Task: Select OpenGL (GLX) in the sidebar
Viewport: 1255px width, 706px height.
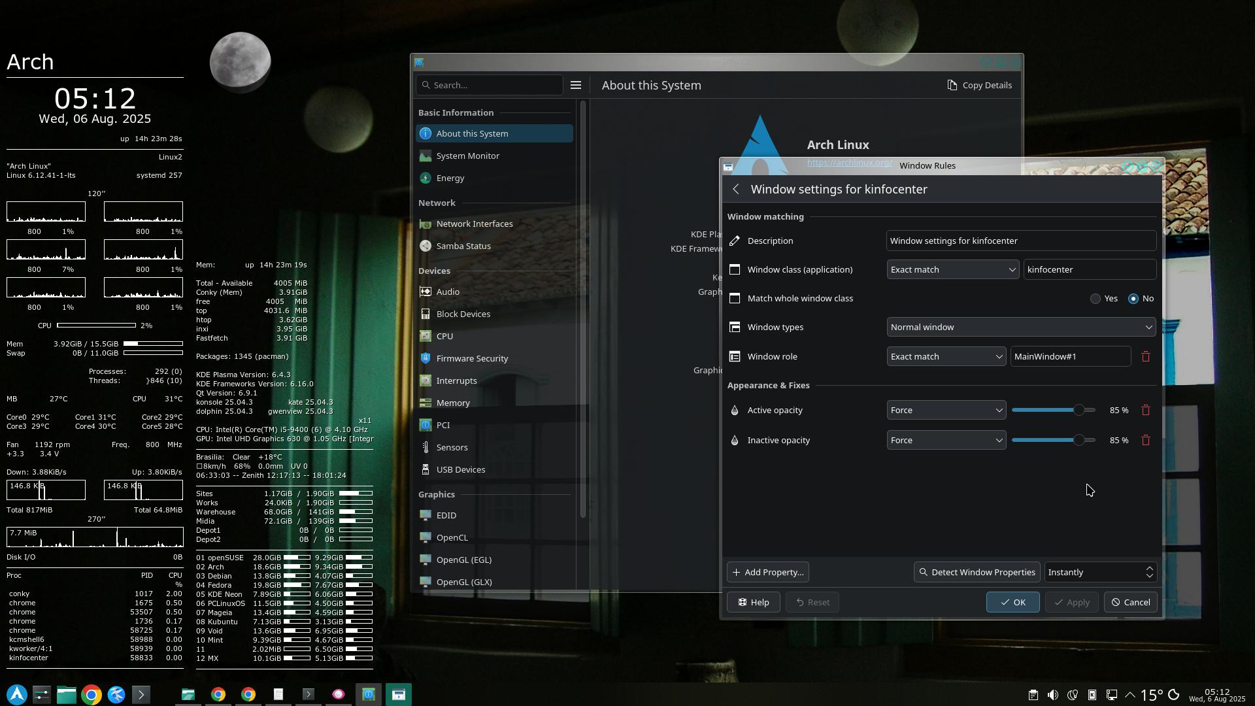Action: click(494, 582)
